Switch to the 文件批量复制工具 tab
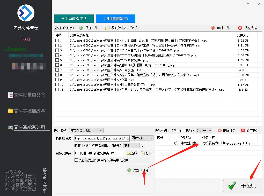 [74, 18]
